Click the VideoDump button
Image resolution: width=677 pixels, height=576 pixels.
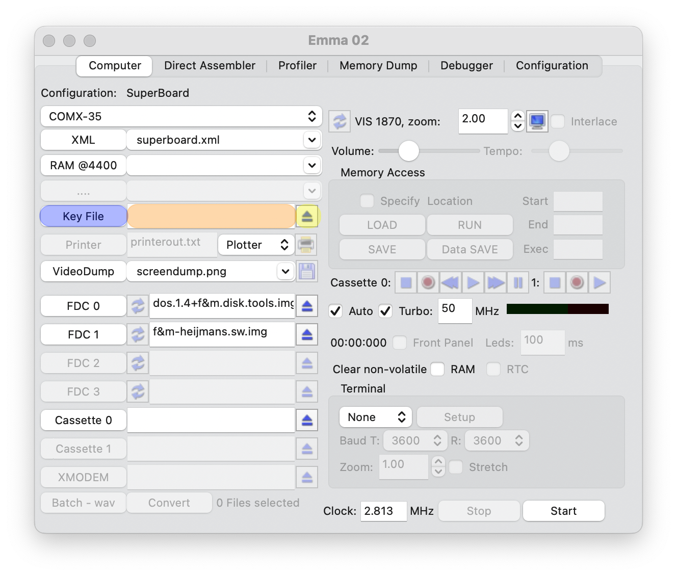[83, 271]
